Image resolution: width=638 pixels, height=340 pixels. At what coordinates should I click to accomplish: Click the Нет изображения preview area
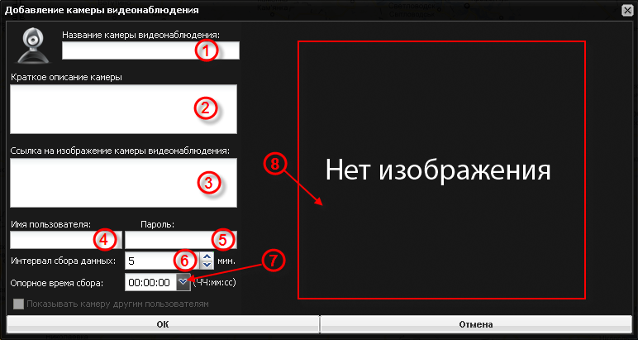click(x=441, y=170)
